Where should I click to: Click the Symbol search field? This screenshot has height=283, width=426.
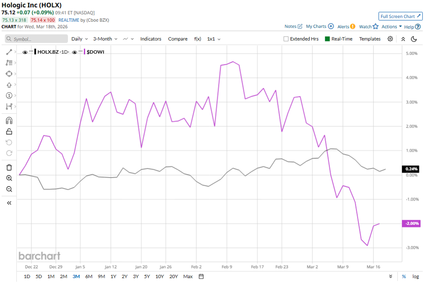click(36, 39)
